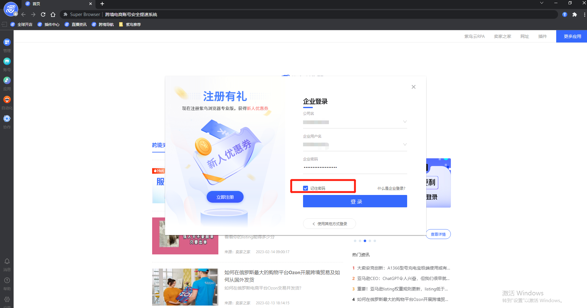Image resolution: width=587 pixels, height=308 pixels.
Task: Open the 账号 sidebar icon
Action: [x=7, y=61]
